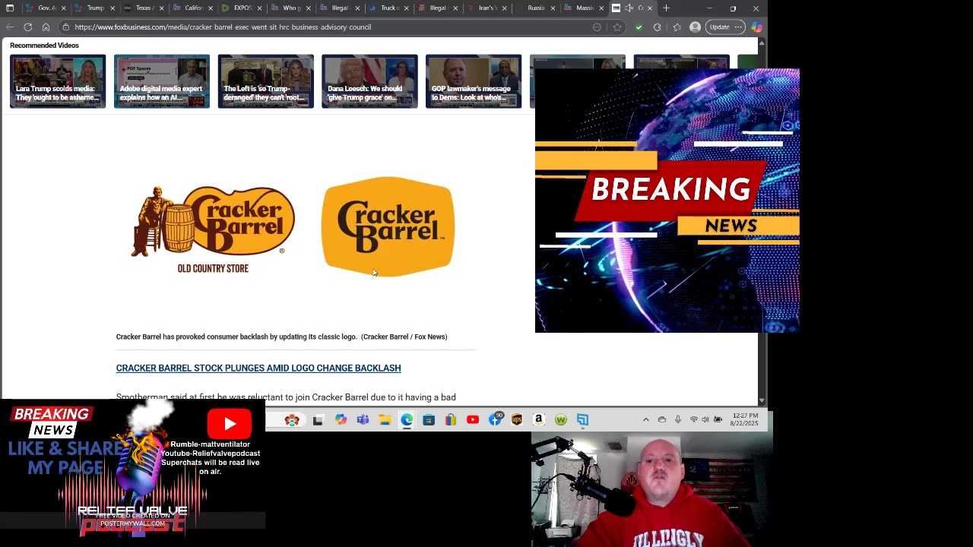This screenshot has height=547, width=973.
Task: Open Microsoft Store from the taskbar
Action: tap(429, 420)
